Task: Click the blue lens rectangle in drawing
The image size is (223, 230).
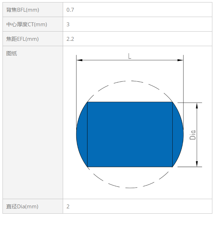Action: (130, 135)
